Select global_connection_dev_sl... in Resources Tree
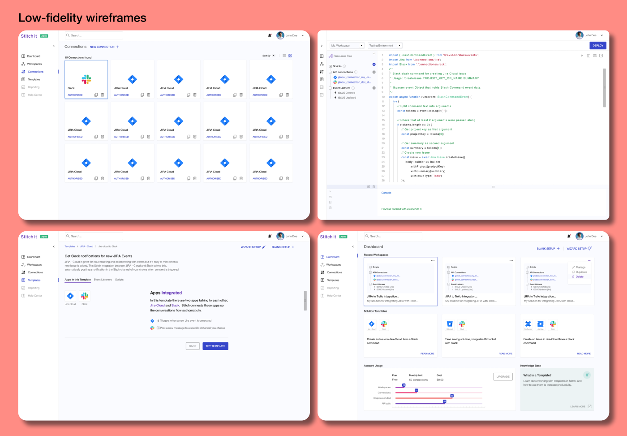Viewport: 627px width, 436px height. 352,82
